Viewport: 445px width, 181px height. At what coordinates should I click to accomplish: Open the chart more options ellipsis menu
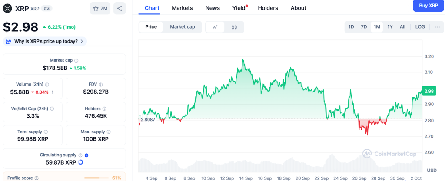tap(437, 27)
